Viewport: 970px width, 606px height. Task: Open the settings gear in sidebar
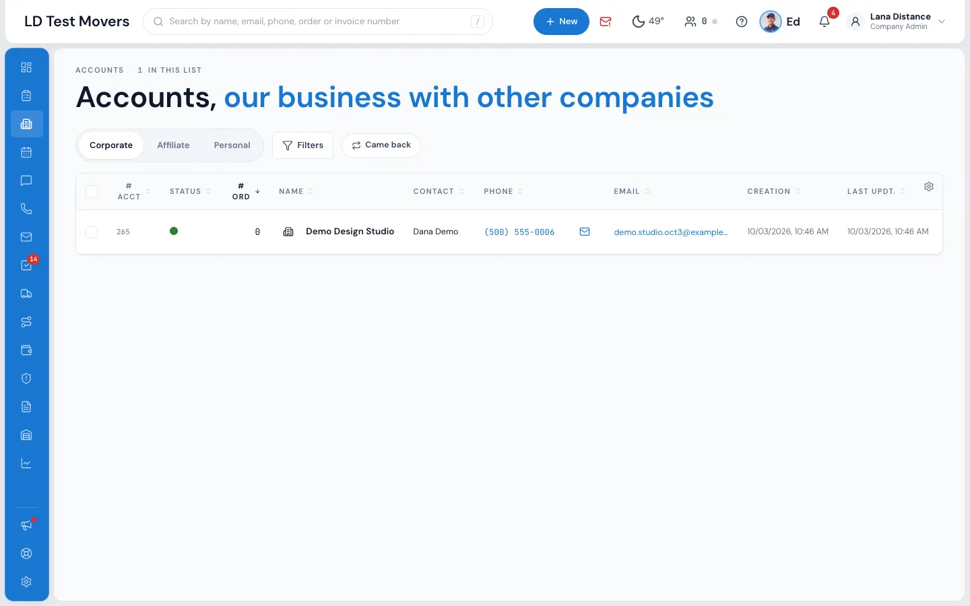coord(26,582)
